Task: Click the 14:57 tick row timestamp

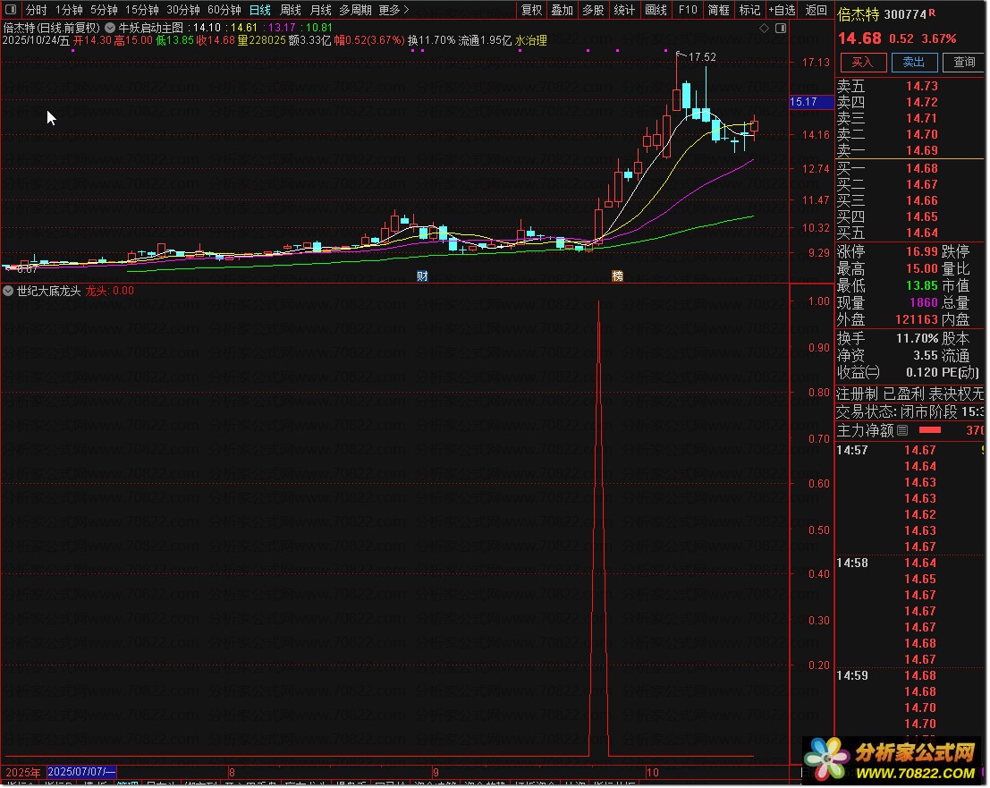Action: (x=852, y=450)
